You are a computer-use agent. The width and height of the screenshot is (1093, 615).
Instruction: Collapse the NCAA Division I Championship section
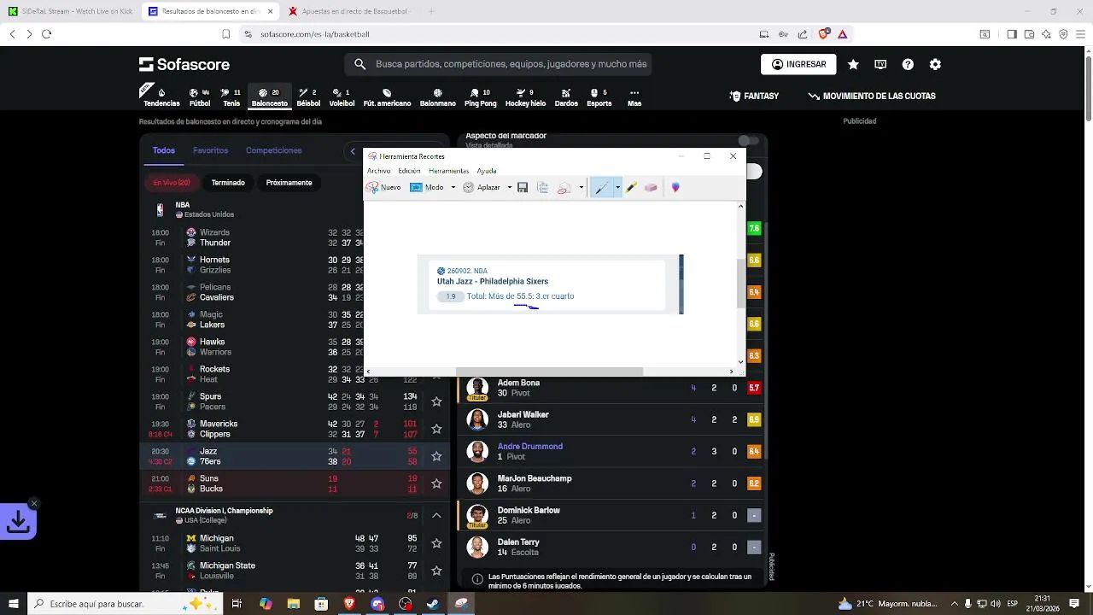(x=436, y=516)
